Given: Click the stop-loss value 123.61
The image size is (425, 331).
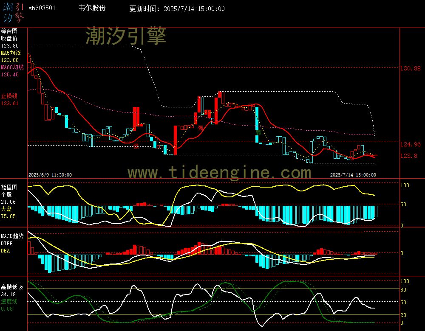Looking at the screenshot, I should point(10,104).
